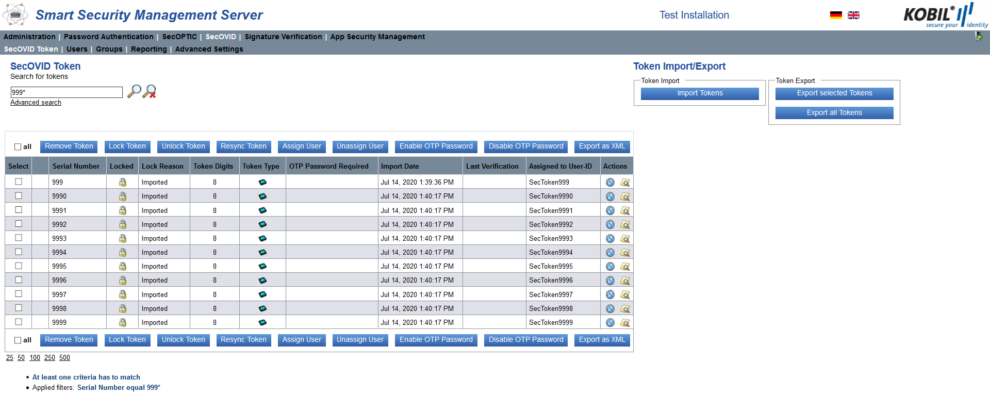Click the token search input field
The width and height of the screenshot is (990, 395).
click(67, 92)
